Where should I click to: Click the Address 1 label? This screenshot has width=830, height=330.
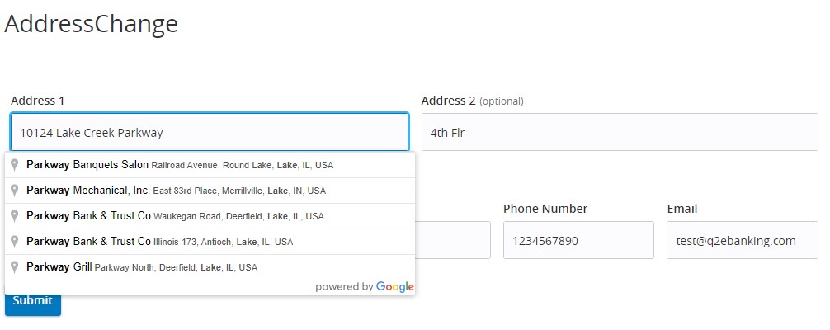(38, 101)
